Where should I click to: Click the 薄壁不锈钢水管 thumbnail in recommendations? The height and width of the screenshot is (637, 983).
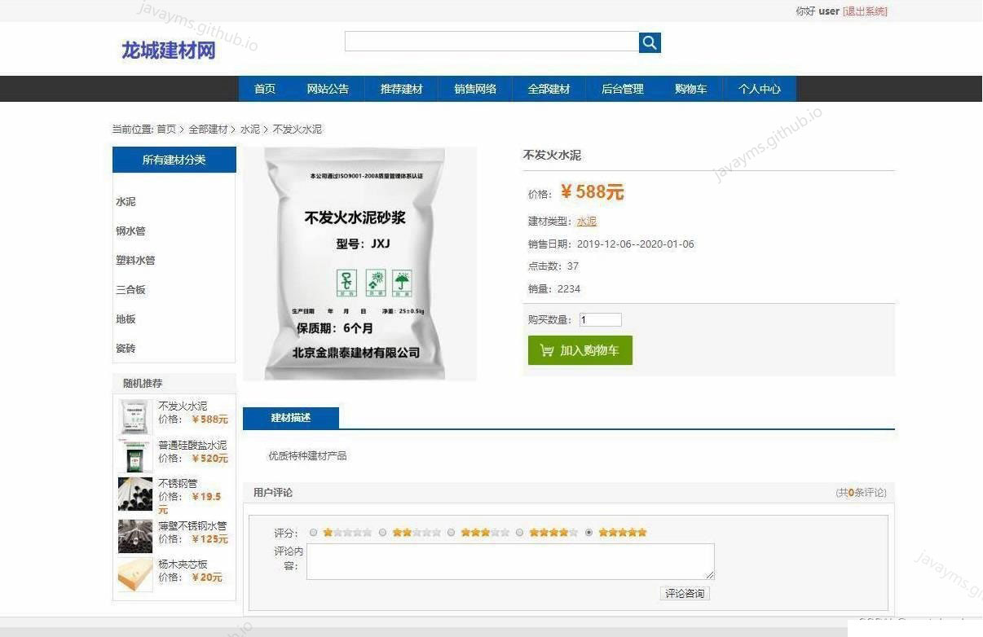pos(134,535)
